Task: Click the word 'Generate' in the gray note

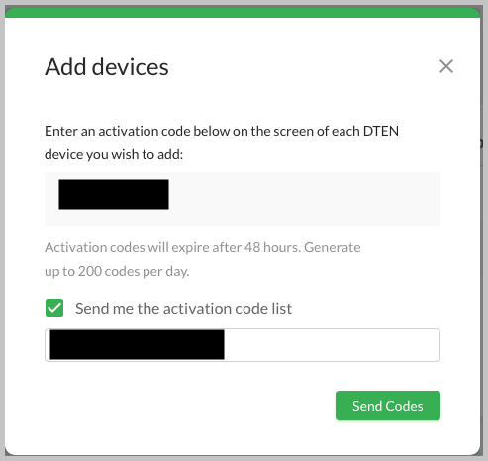Action: [333, 247]
